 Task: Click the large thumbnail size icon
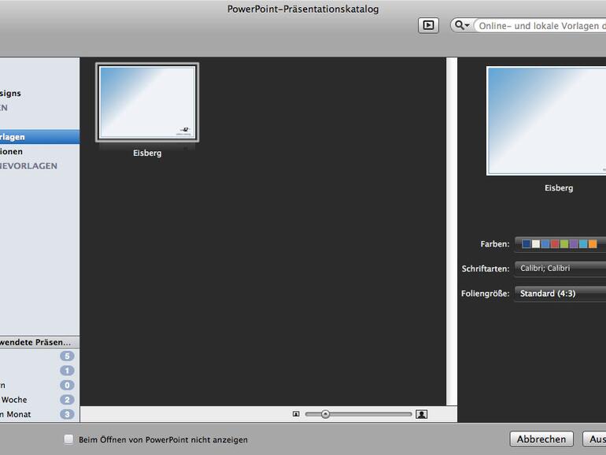[422, 414]
